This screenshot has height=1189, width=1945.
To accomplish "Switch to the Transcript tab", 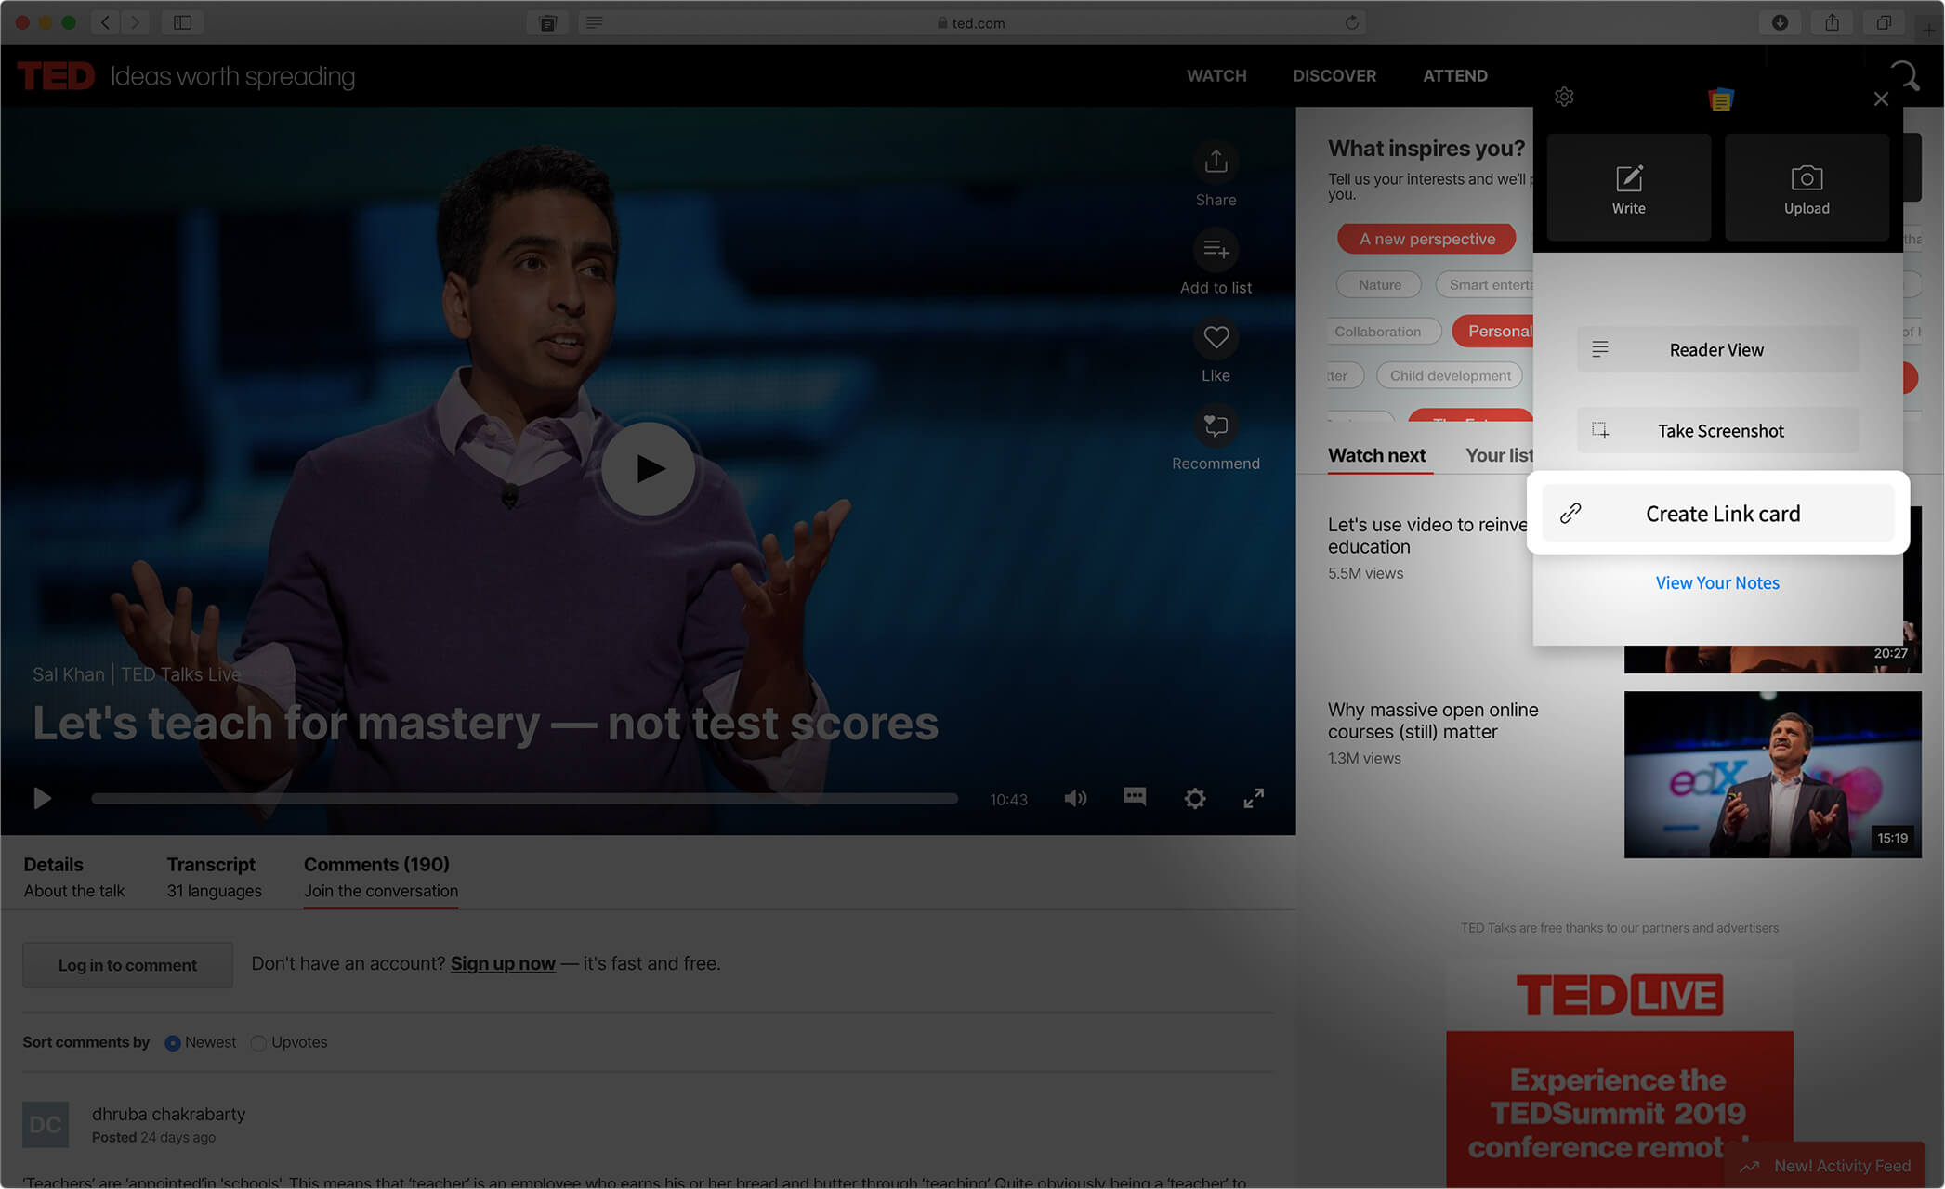I will [214, 877].
